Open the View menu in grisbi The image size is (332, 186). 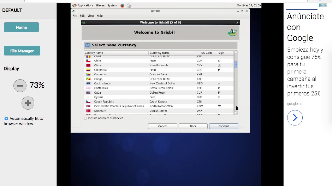[91, 16]
